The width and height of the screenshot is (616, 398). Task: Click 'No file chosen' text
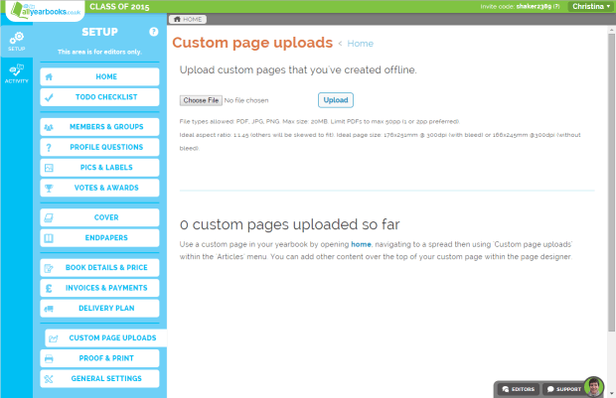246,101
